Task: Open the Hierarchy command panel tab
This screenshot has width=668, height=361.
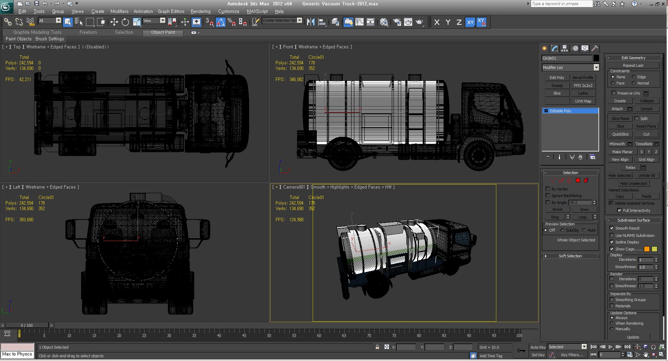Action: coord(565,48)
